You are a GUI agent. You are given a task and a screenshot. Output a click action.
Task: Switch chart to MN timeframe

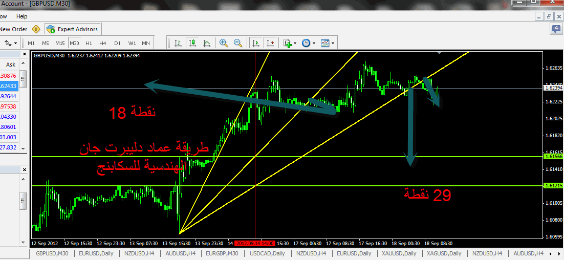[x=146, y=43]
